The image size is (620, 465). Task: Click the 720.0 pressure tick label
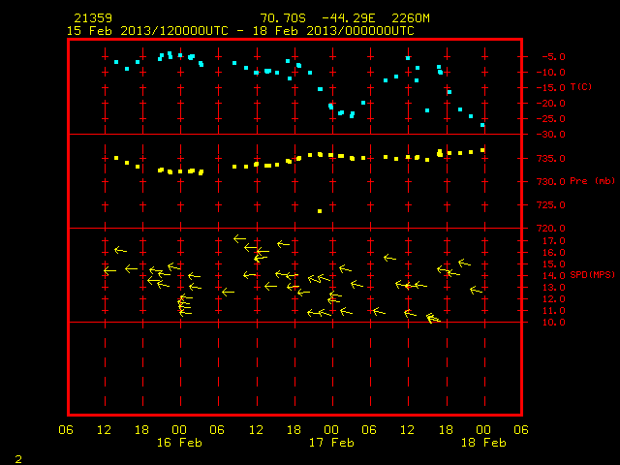pyautogui.click(x=551, y=229)
